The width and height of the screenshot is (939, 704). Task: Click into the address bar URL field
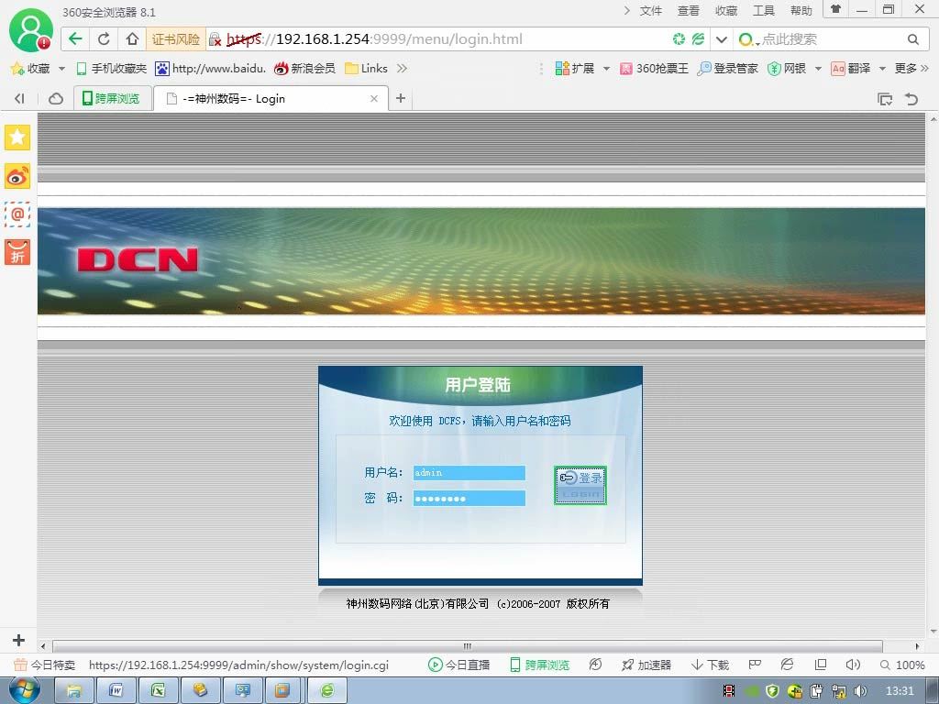[443, 39]
